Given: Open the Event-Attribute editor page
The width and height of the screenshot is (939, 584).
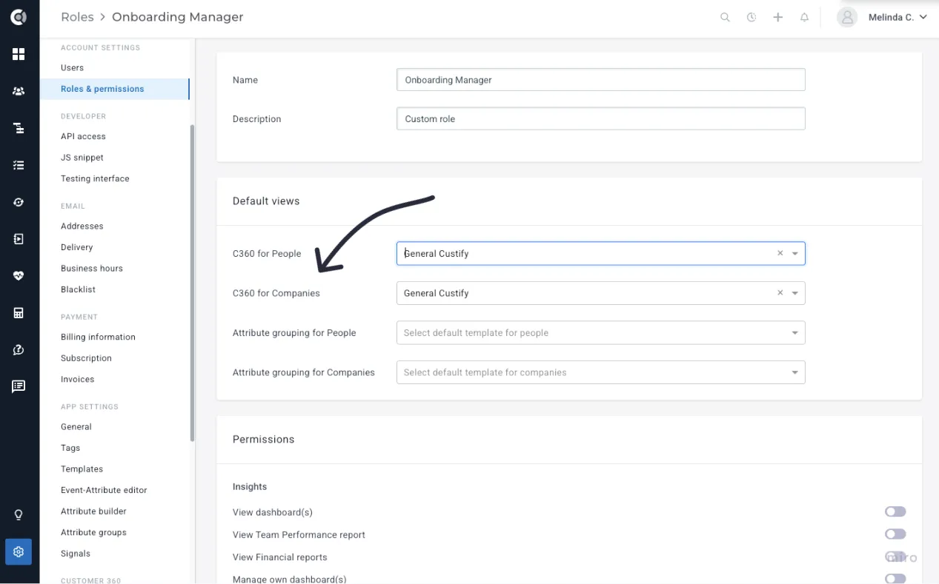Looking at the screenshot, I should (104, 490).
